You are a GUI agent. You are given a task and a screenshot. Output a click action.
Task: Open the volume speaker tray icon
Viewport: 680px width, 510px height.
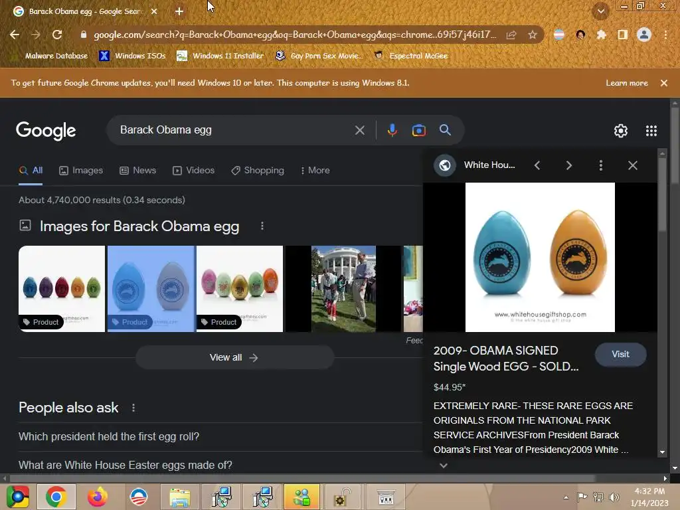[x=614, y=497]
